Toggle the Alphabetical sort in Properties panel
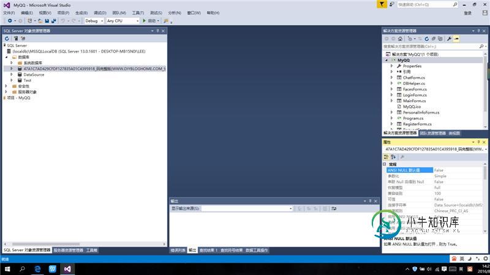The height and width of the screenshot is (275, 490). (x=393, y=157)
